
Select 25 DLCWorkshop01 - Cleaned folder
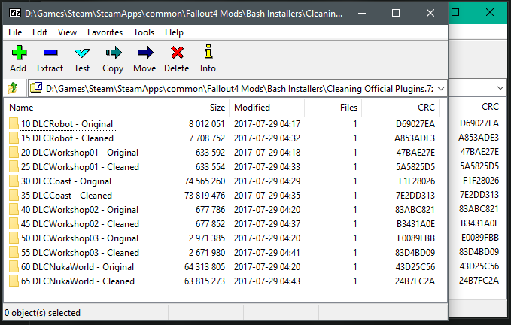(x=80, y=167)
